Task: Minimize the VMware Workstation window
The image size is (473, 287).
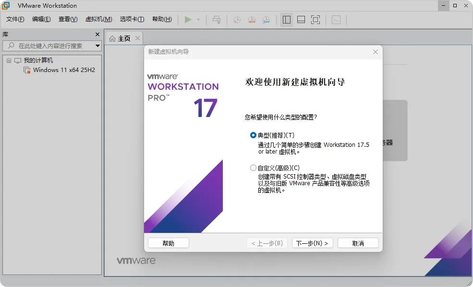Action: (x=443, y=5)
